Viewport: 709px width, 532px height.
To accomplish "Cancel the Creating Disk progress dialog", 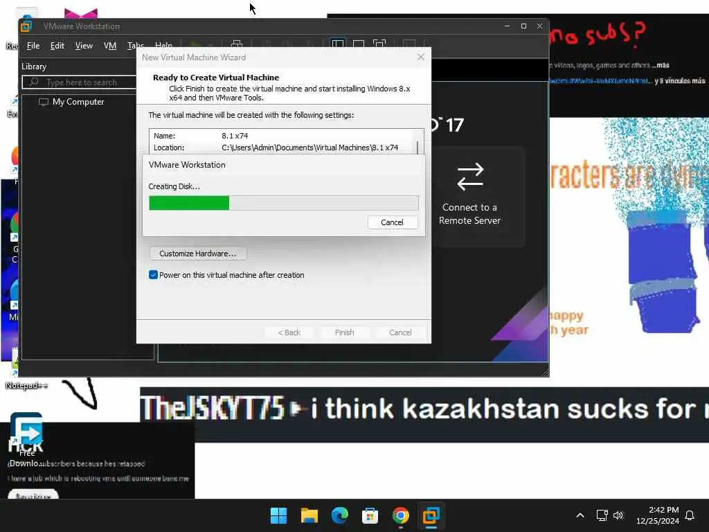I will point(392,222).
